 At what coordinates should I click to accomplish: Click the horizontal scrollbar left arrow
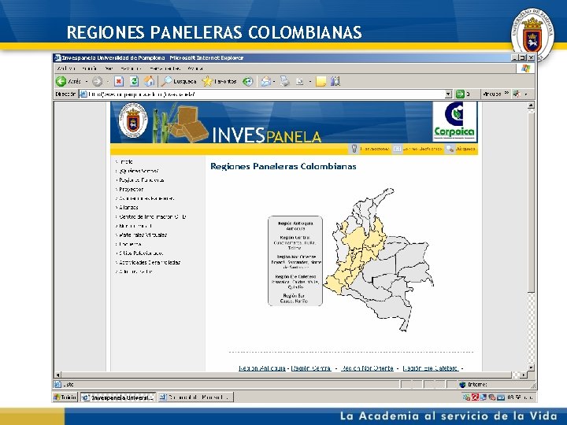click(x=57, y=375)
